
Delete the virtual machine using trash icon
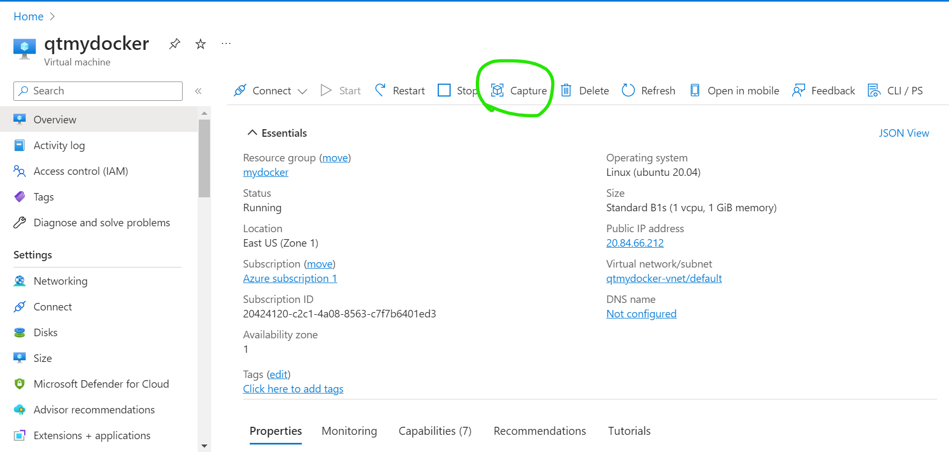(x=566, y=91)
